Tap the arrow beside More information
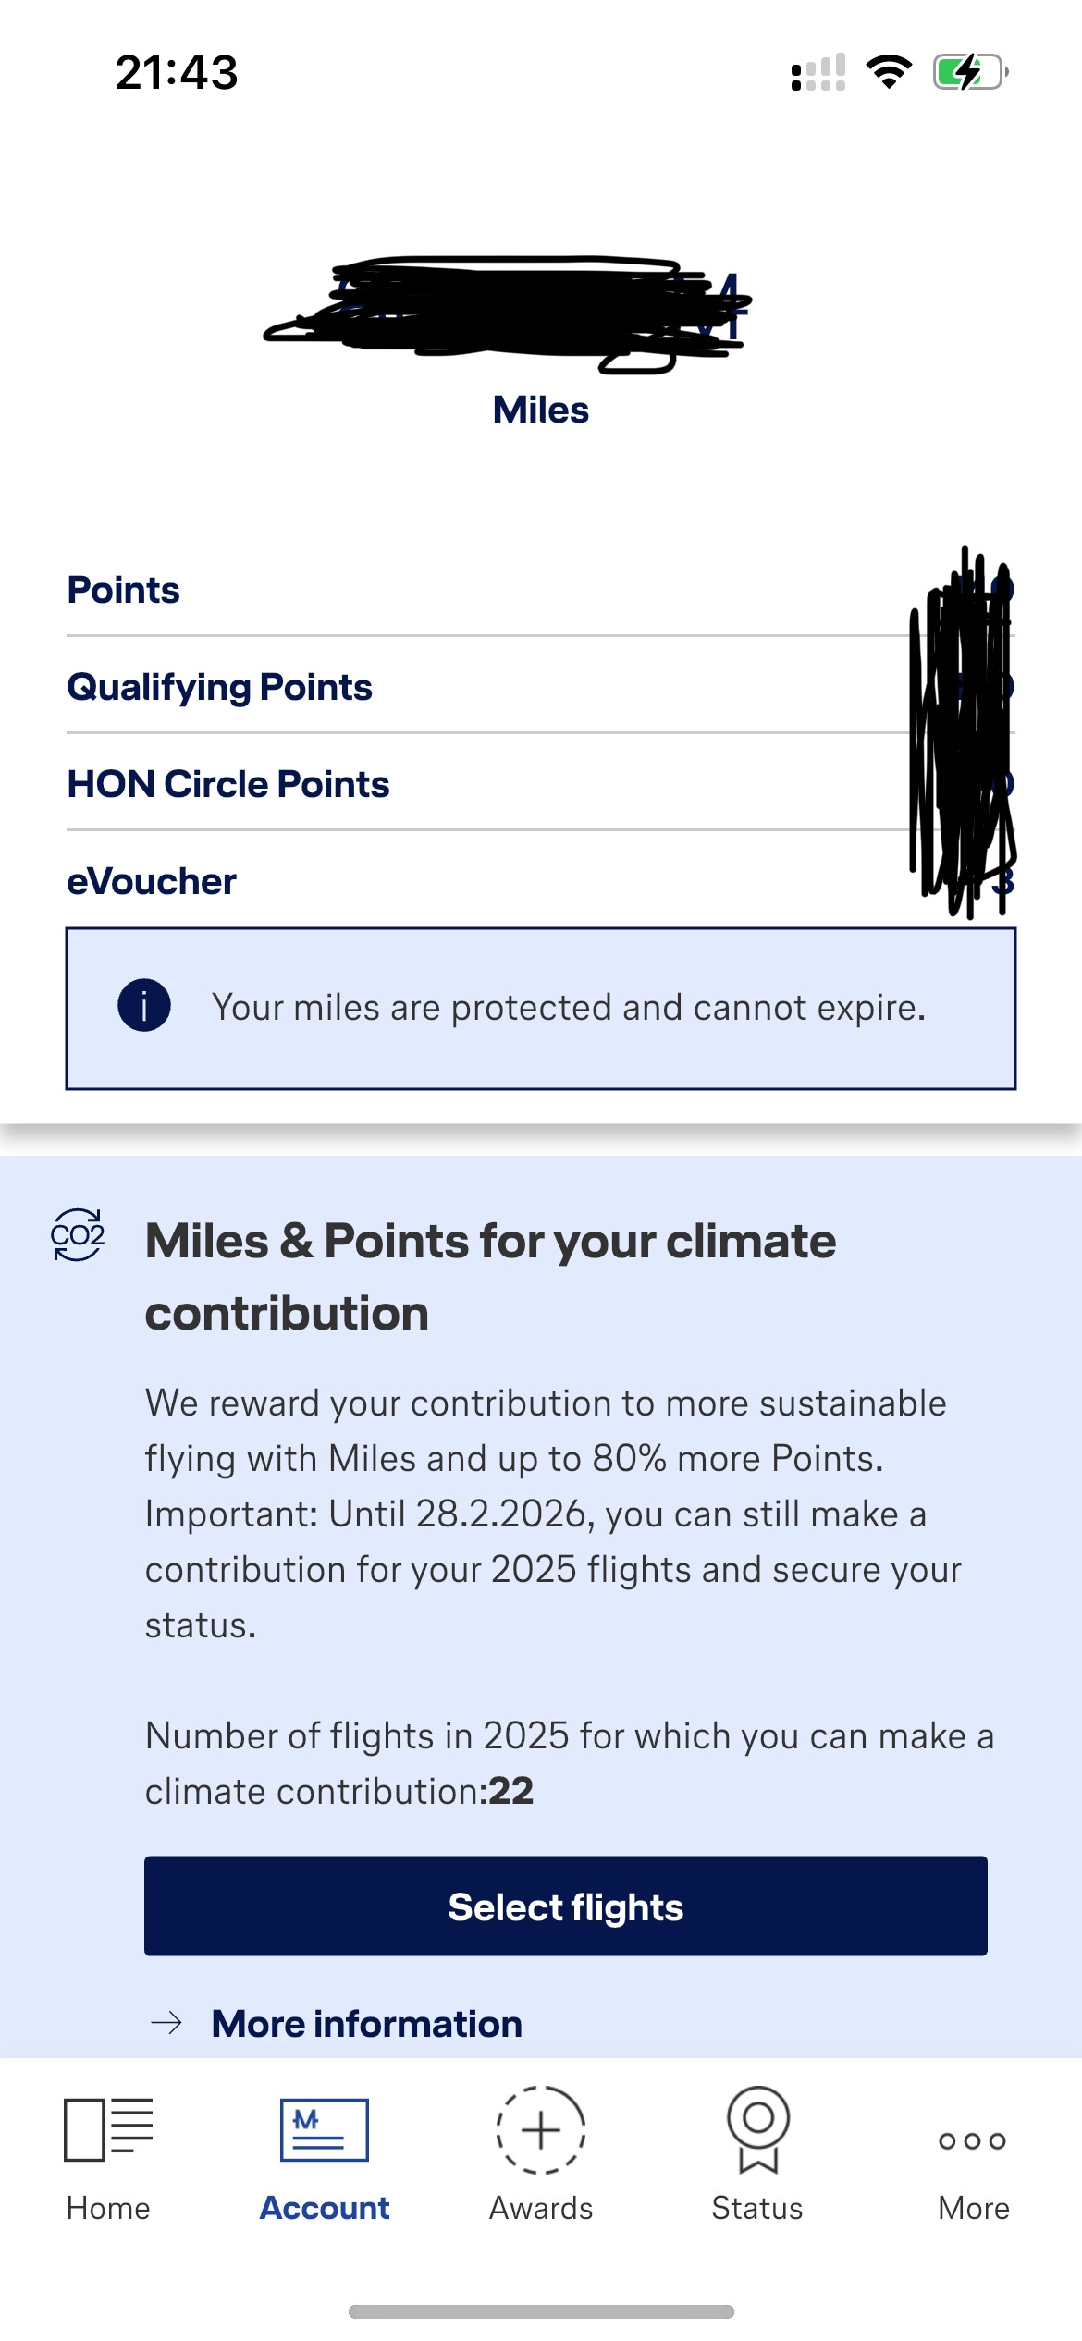 pyautogui.click(x=166, y=2023)
